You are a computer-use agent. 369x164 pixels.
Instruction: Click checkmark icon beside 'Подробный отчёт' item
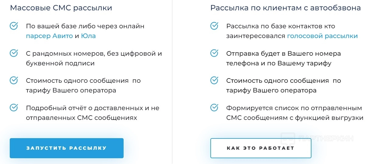click(14, 107)
